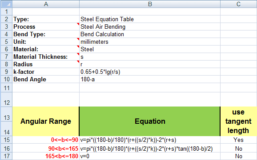Viewport: 257px width, 160px height.
Task: Click red comment indicator on Process cell
Action: 78,24
